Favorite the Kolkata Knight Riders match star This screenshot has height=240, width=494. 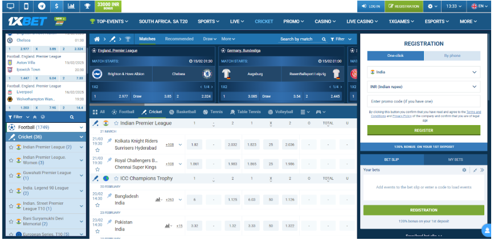tap(97, 150)
